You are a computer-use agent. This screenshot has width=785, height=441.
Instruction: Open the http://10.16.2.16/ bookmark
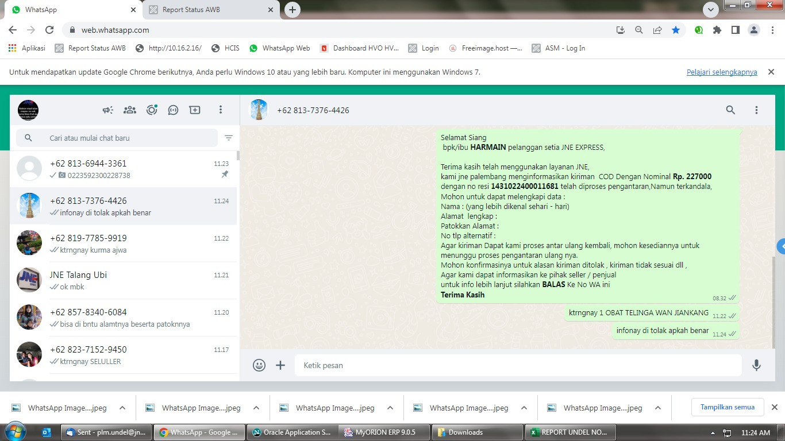pos(168,48)
